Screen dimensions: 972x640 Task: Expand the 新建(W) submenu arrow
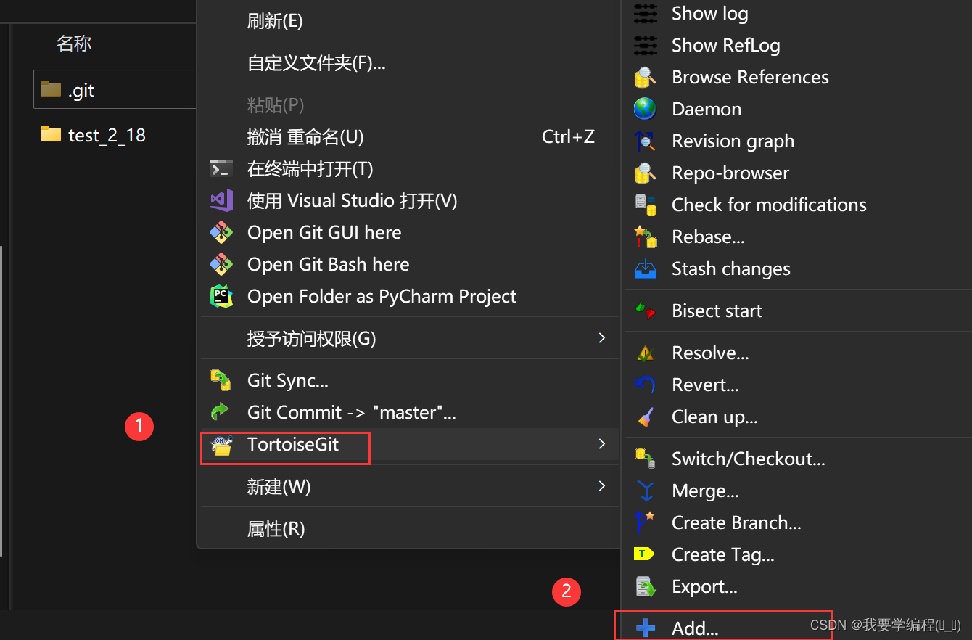click(x=601, y=486)
